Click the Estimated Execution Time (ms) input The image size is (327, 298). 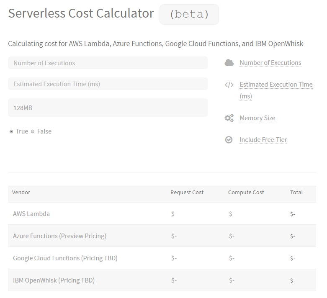tap(108, 84)
